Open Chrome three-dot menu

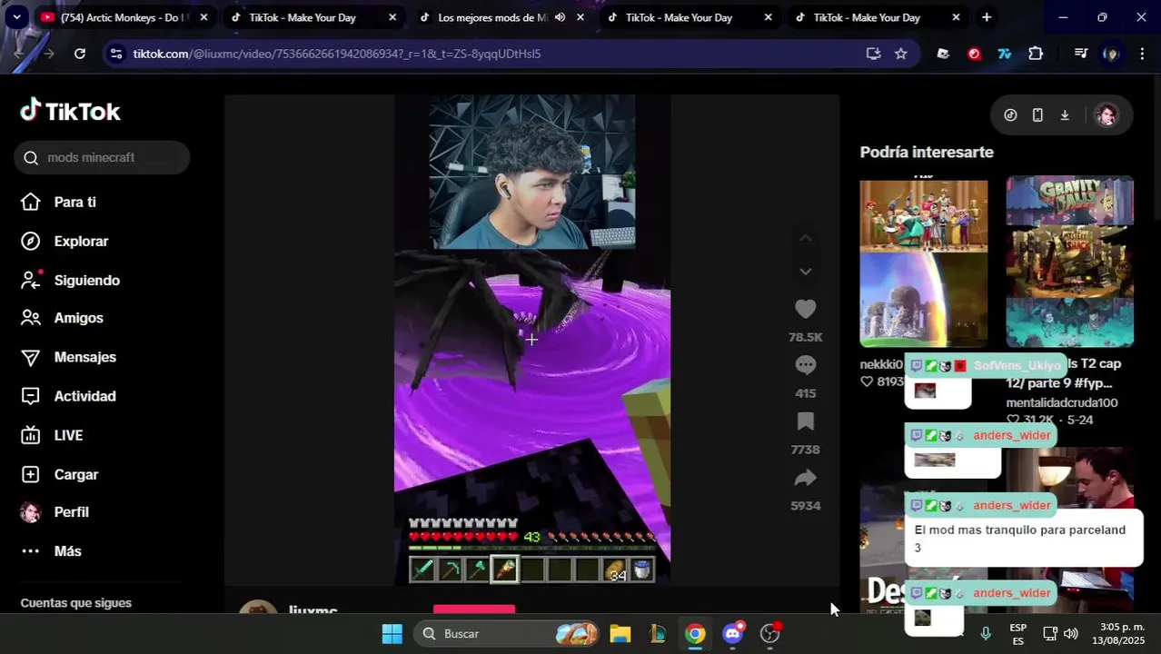[1142, 54]
